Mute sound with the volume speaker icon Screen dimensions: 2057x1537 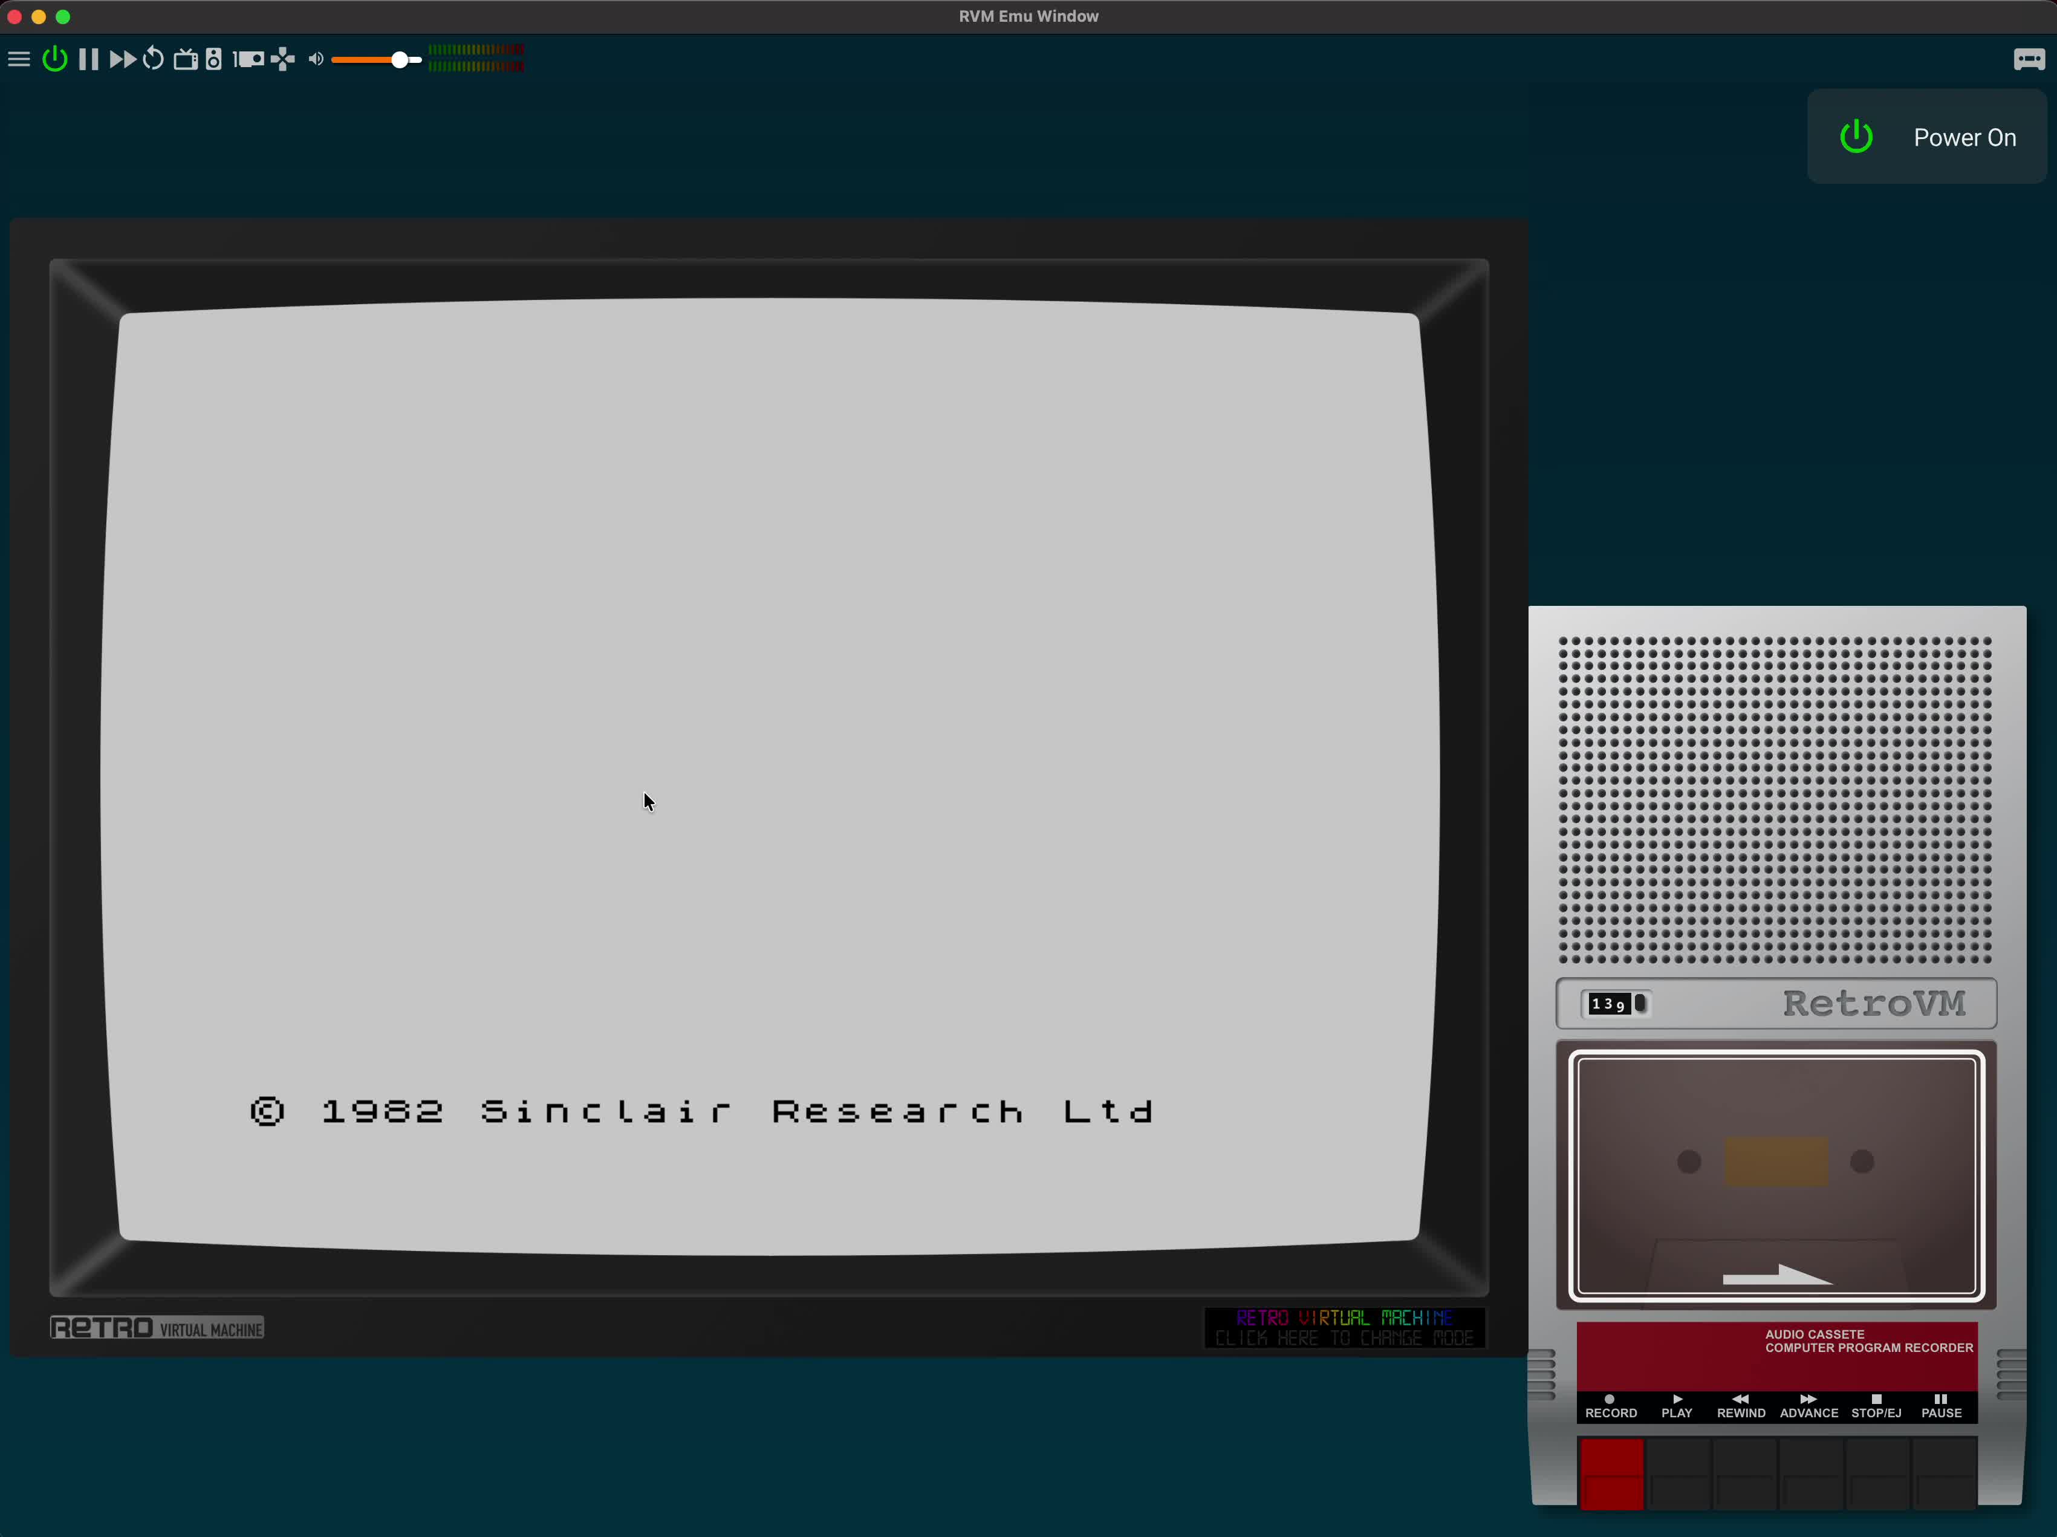point(316,59)
